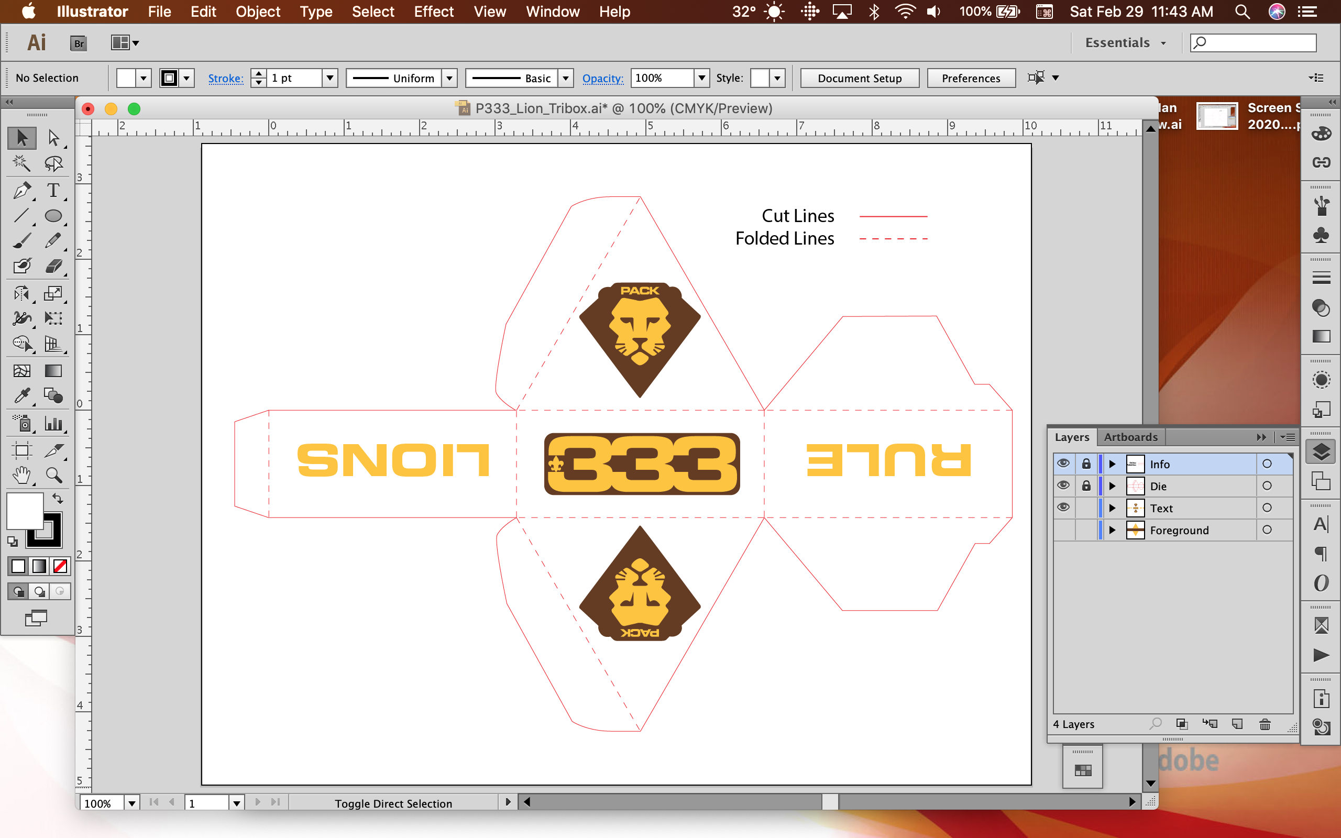1341x838 pixels.
Task: Swap fill and stroke colors
Action: [58, 498]
